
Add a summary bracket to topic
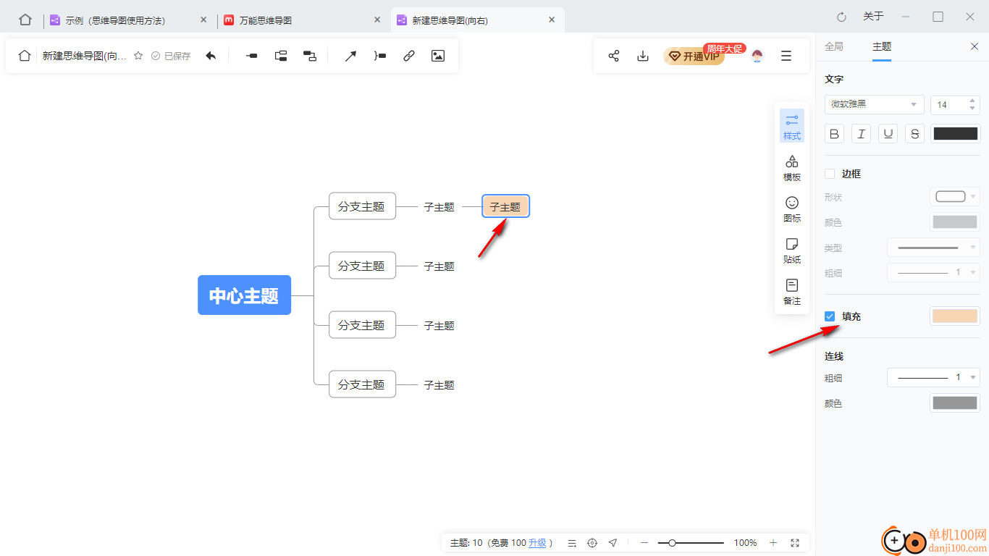click(x=379, y=56)
